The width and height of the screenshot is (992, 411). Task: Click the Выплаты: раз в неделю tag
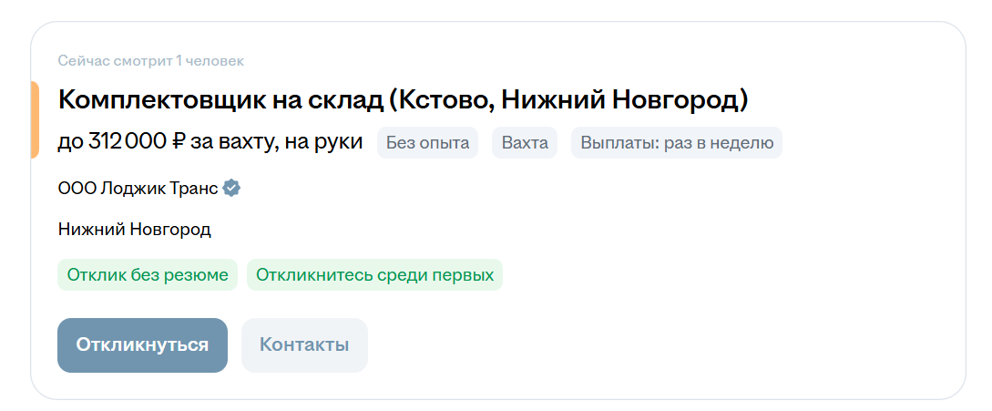pyautogui.click(x=677, y=142)
